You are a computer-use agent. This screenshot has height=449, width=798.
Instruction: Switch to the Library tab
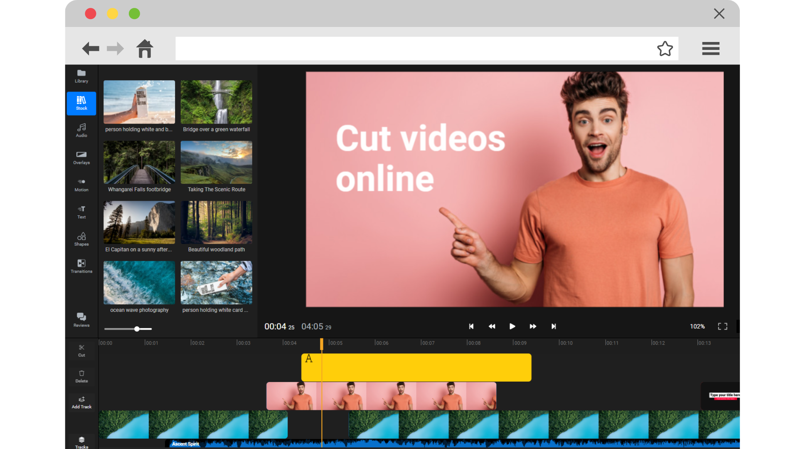click(81, 76)
